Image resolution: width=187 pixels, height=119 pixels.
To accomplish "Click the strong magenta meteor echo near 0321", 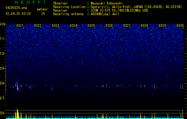I will (18, 88).
